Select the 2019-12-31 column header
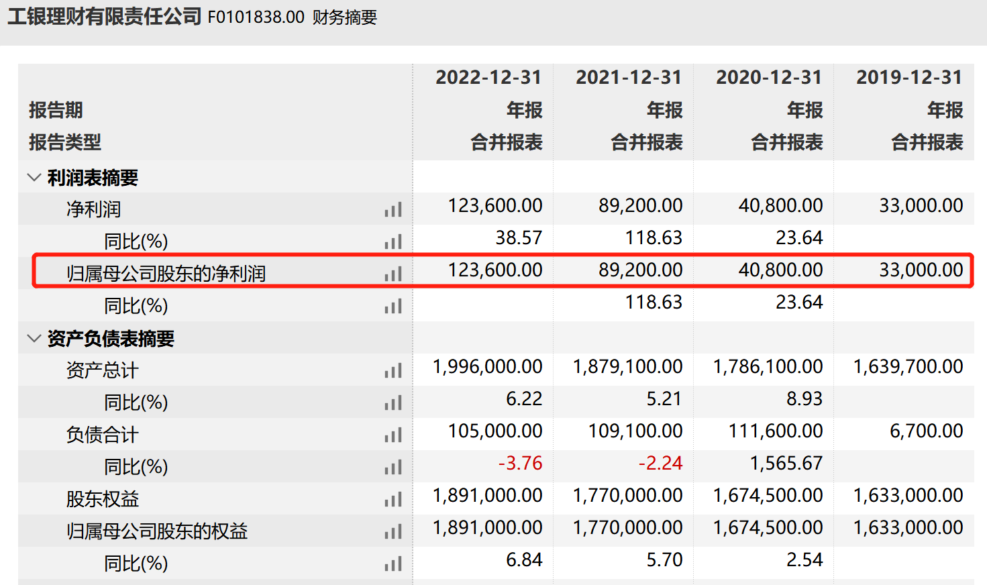 [909, 78]
